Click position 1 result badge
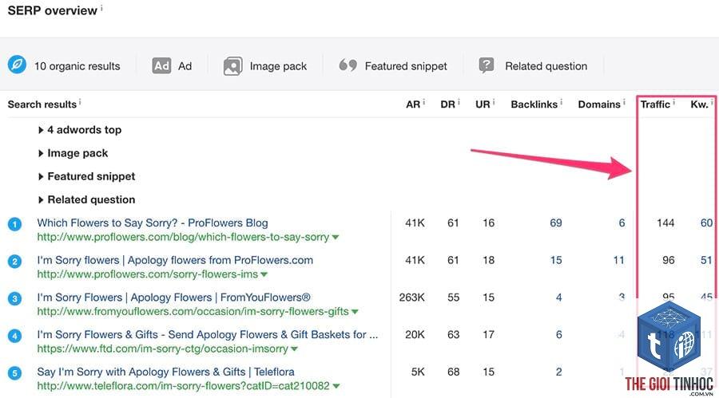719x398 pixels. point(14,224)
